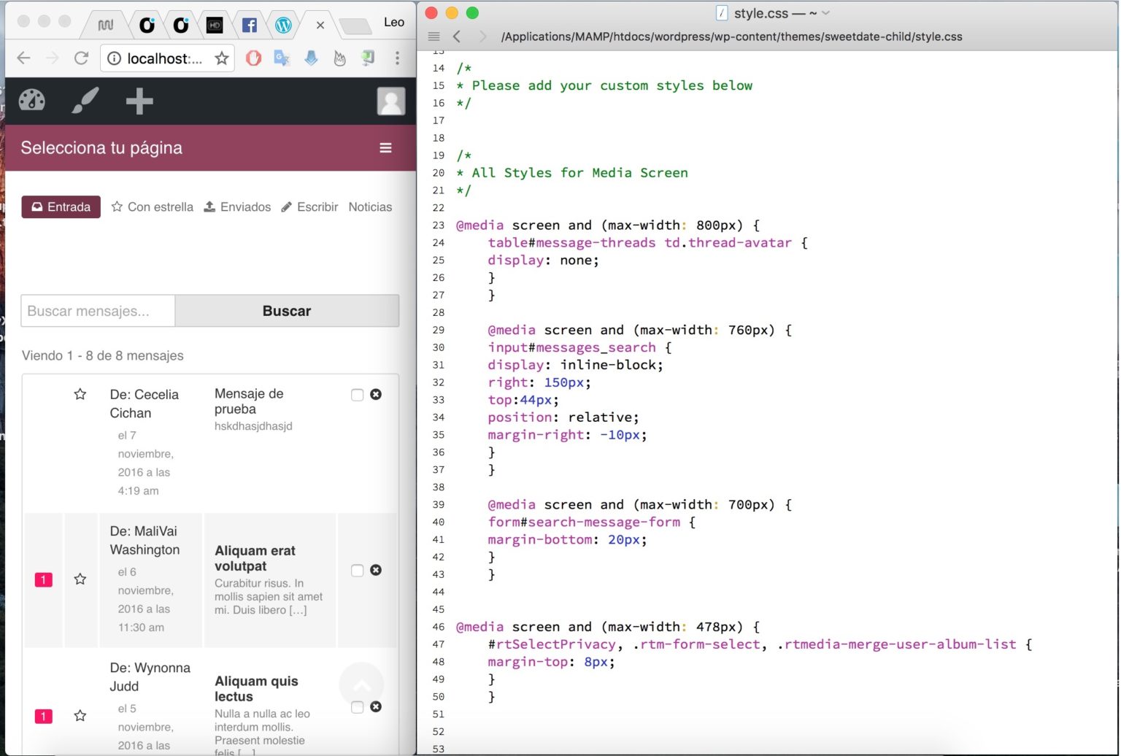Click Chrome's forward navigation arrow

click(52, 58)
